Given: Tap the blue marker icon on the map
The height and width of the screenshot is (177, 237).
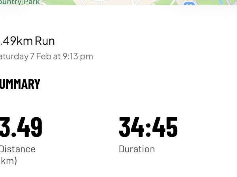Looking at the screenshot, I should [x=189, y=3].
